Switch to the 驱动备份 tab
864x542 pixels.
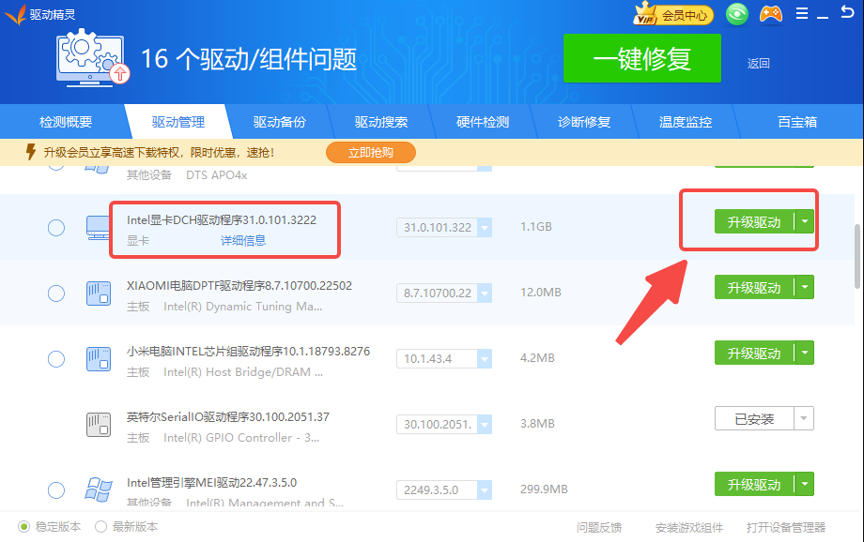[279, 122]
